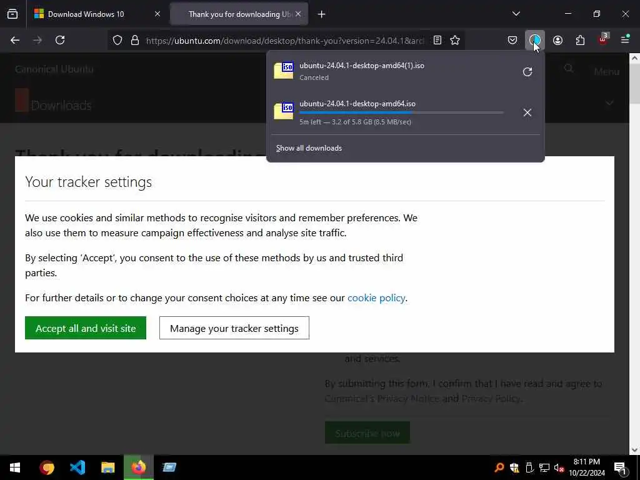Reload the current Ubuntu page
640x480 pixels.
[x=60, y=40]
